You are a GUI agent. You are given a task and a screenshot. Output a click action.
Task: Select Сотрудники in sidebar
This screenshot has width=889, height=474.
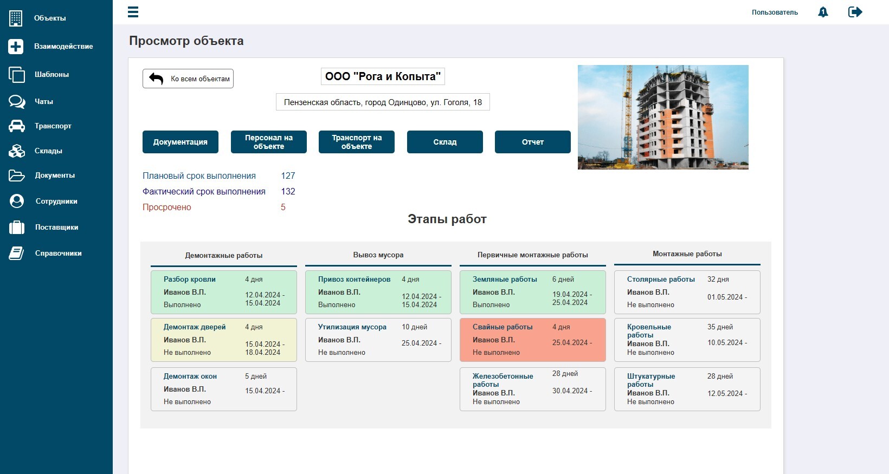click(x=56, y=202)
